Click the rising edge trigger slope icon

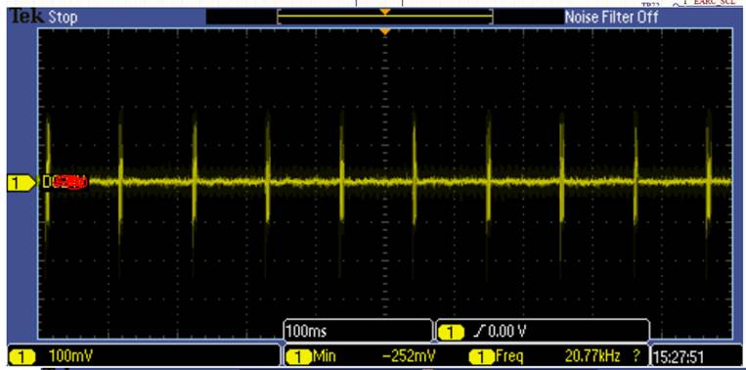pyautogui.click(x=479, y=332)
